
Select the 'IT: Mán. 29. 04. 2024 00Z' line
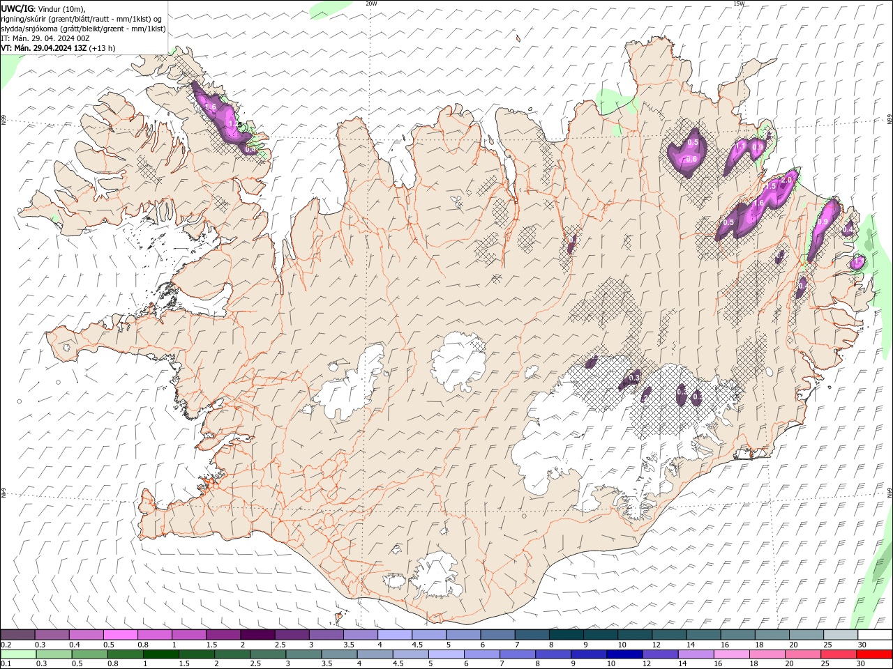[45, 38]
